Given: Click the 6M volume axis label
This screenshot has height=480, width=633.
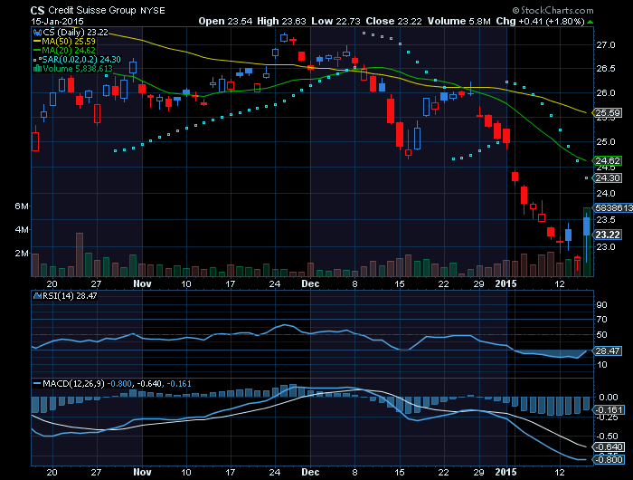Looking at the screenshot, I should pos(22,206).
